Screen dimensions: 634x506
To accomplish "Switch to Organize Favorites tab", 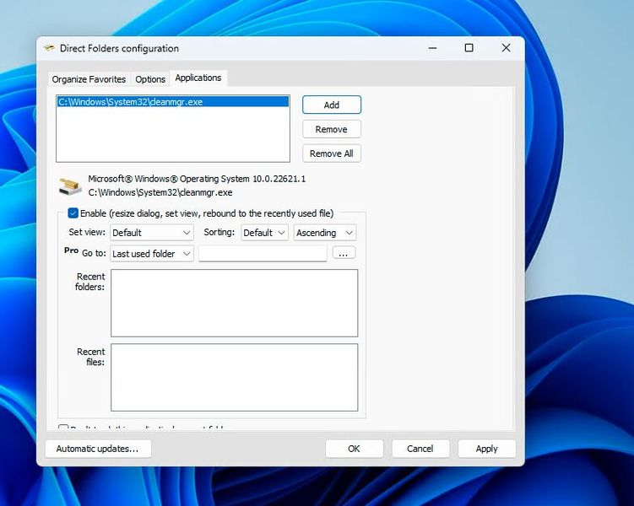I will [89, 79].
